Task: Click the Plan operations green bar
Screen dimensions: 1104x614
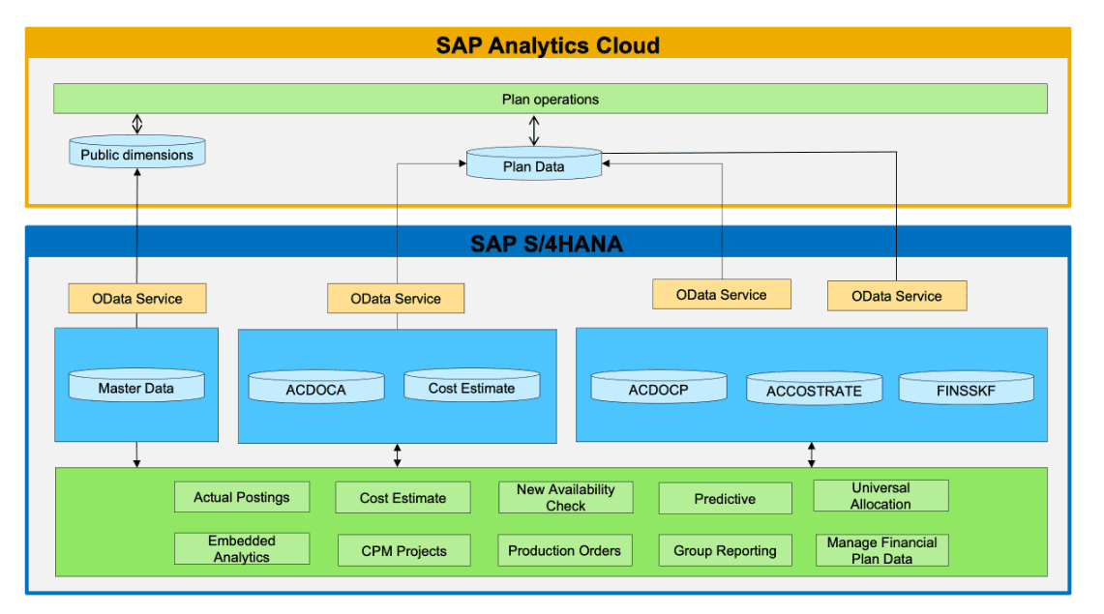Action: [550, 98]
